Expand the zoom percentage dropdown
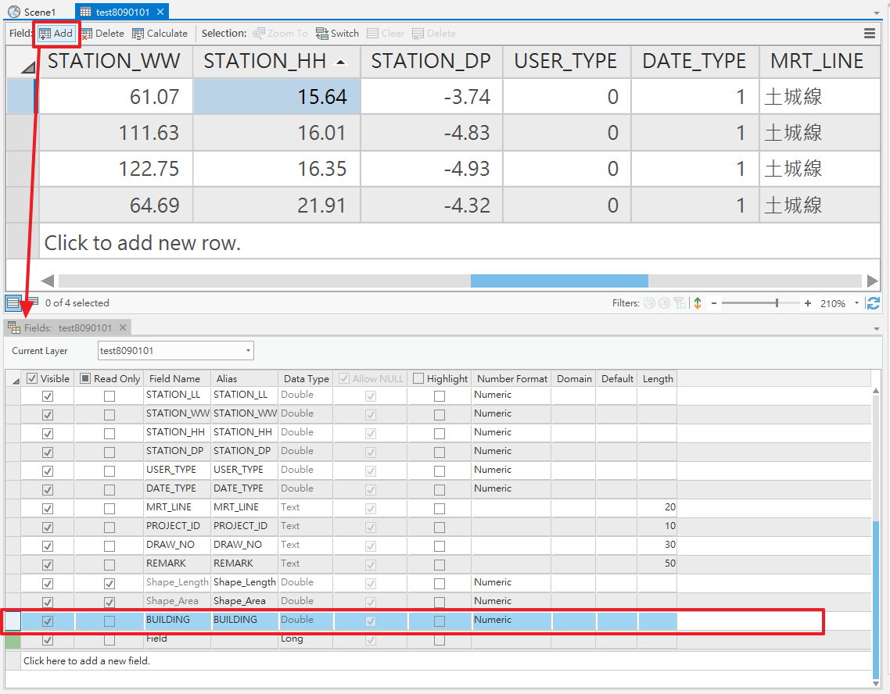Viewport: 890px width, 694px height. pyautogui.click(x=856, y=303)
